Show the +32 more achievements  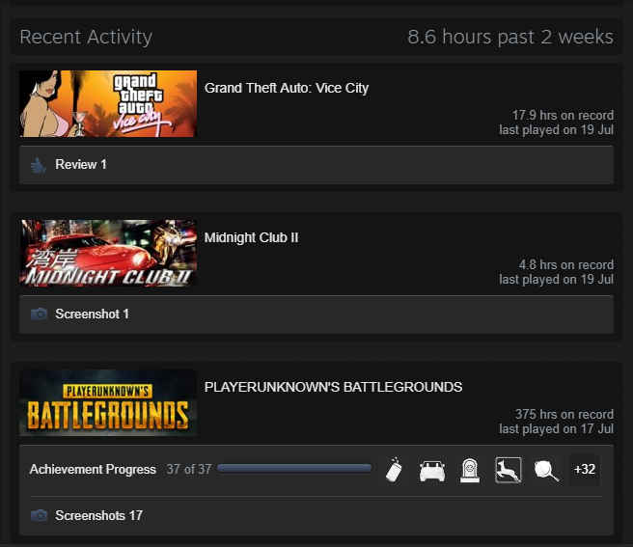click(585, 470)
